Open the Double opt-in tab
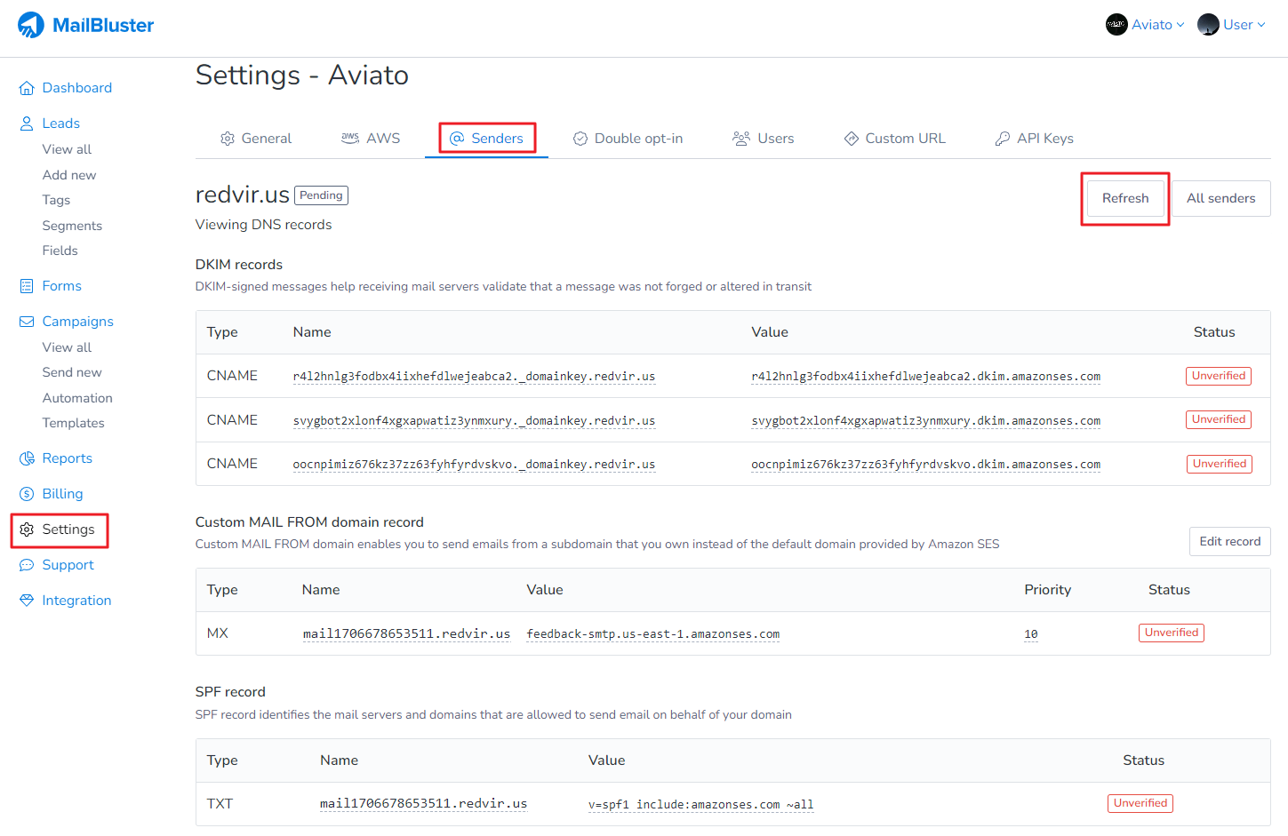The height and width of the screenshot is (836, 1288). pos(628,139)
